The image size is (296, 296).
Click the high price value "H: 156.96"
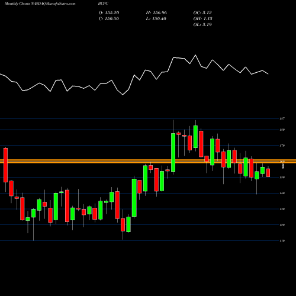[156, 13]
